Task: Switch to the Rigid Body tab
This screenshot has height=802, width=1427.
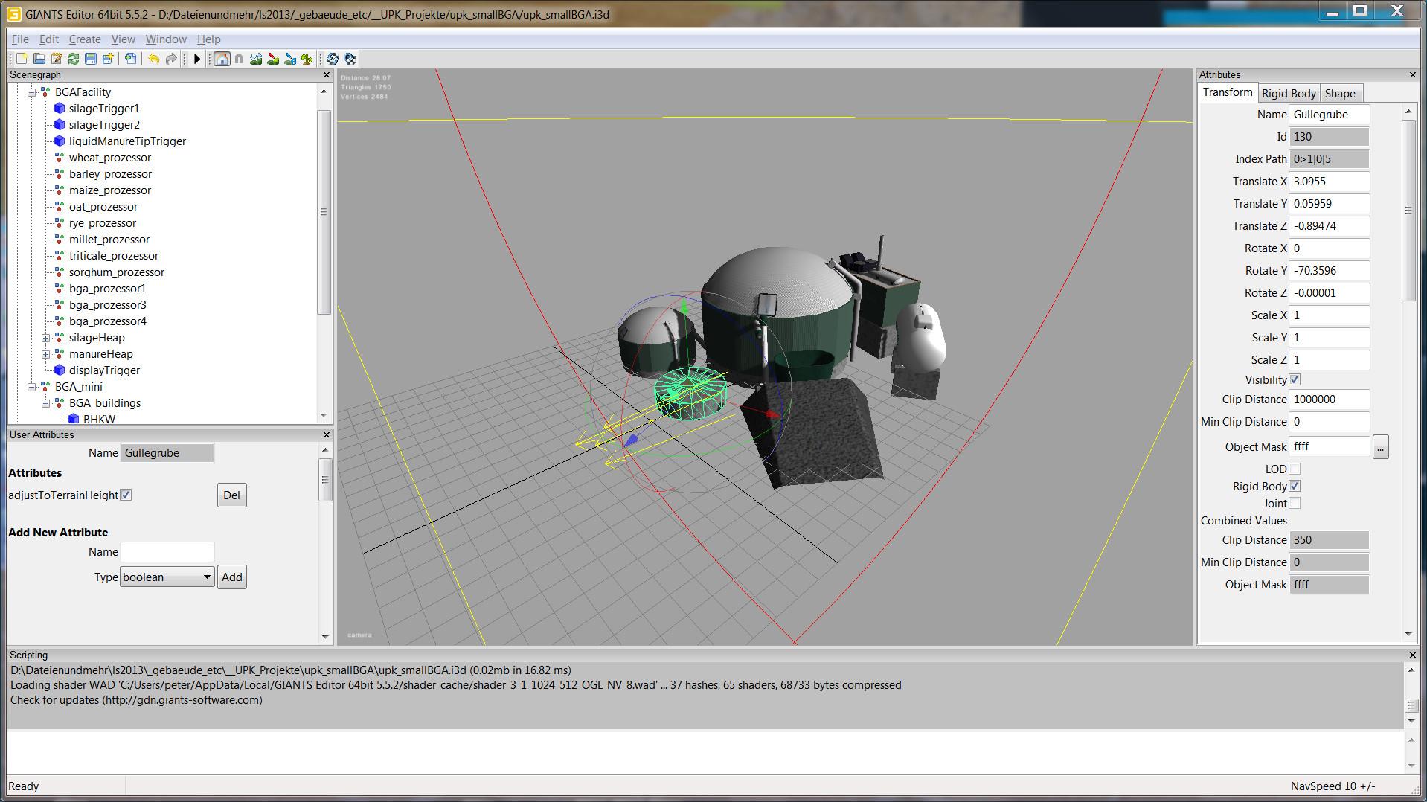Action: (x=1289, y=93)
